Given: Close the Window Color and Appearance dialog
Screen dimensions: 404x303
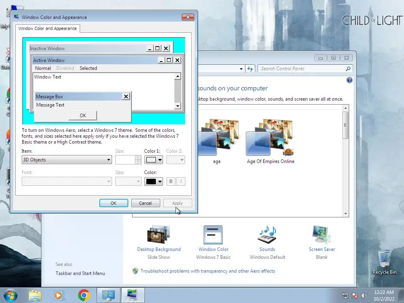Looking at the screenshot, I should (188, 17).
